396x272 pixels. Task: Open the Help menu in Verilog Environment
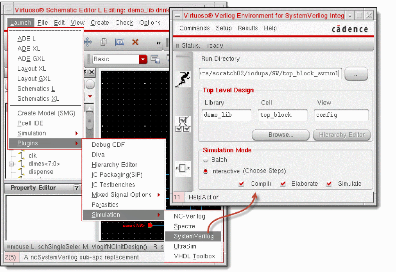coord(270,28)
